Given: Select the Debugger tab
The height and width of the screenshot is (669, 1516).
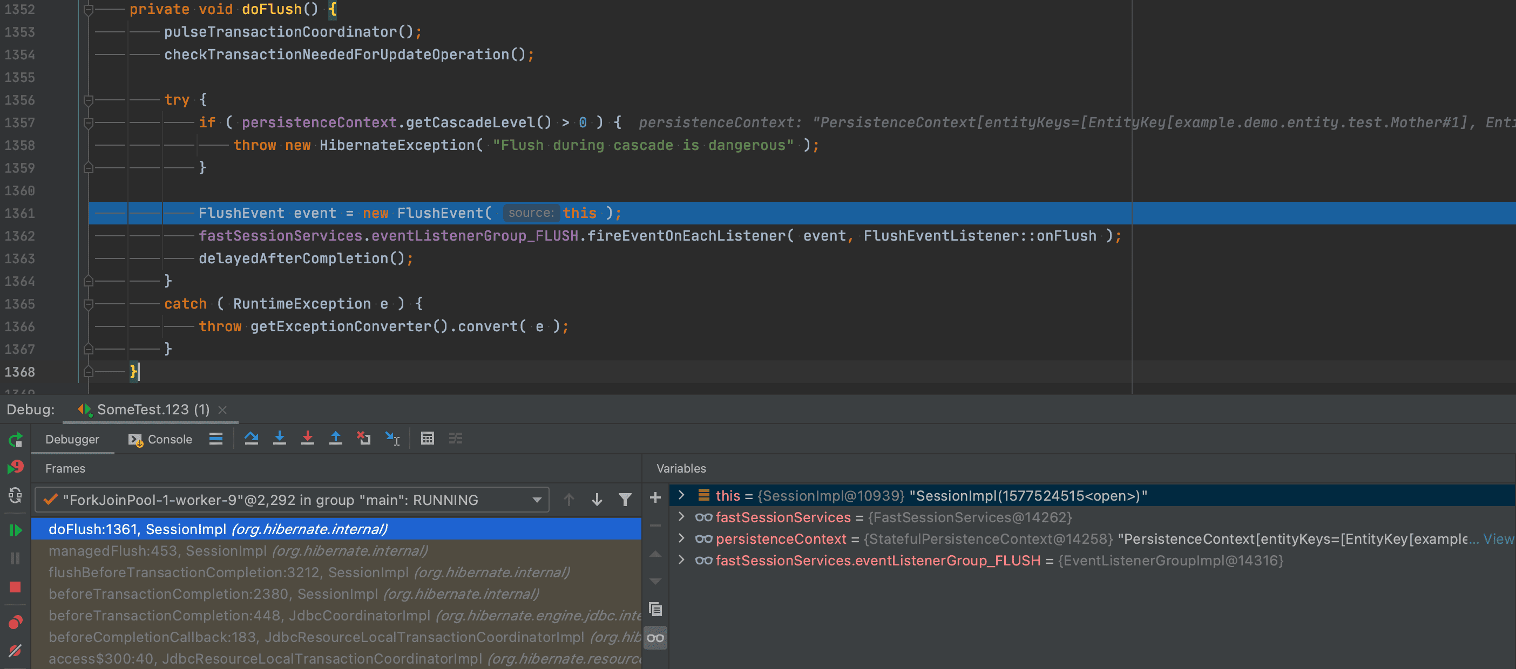Looking at the screenshot, I should tap(72, 439).
